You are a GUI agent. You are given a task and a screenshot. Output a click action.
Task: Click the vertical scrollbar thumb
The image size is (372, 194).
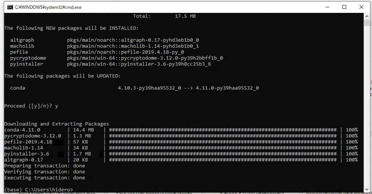(367, 23)
